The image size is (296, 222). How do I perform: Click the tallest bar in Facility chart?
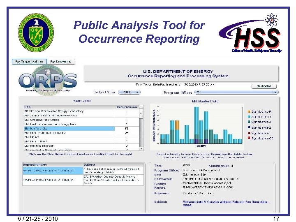[197, 125]
